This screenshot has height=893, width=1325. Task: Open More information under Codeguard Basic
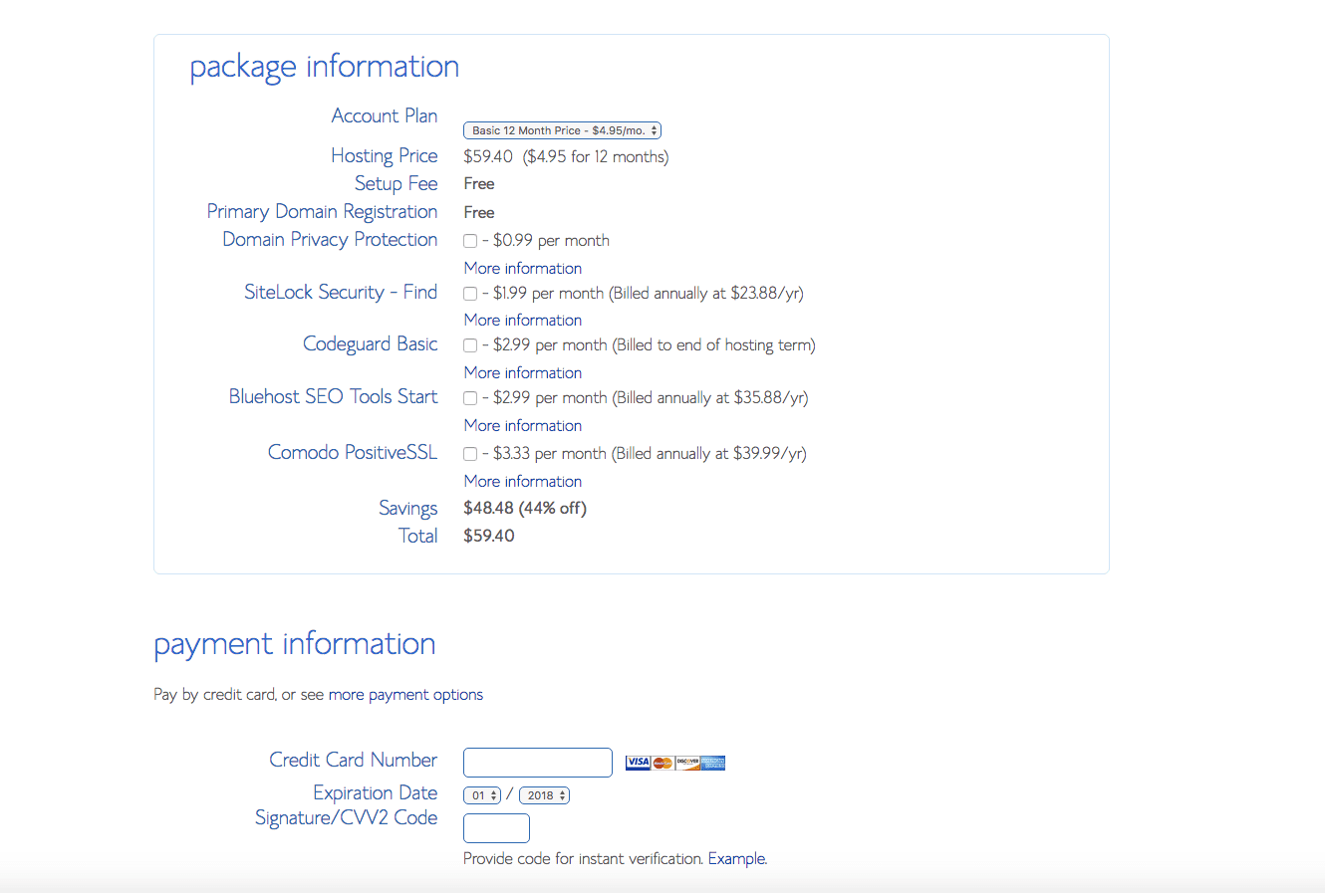coord(523,372)
